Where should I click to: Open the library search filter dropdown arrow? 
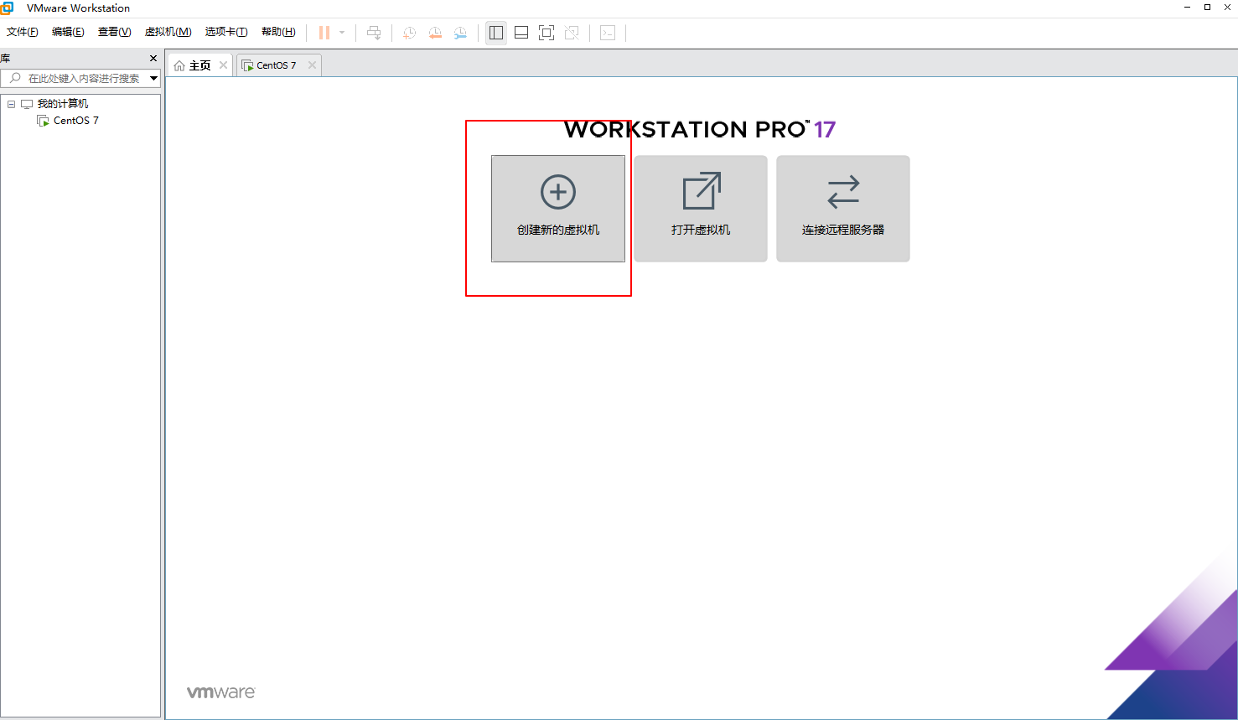[x=154, y=78]
